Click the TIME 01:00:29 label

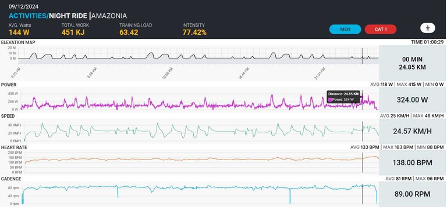click(x=427, y=42)
